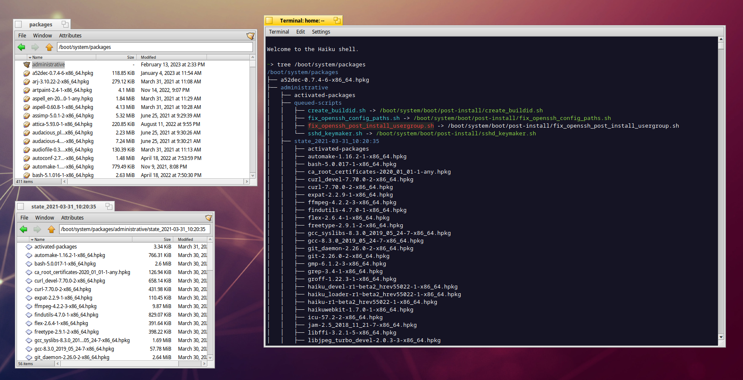743x380 pixels.
Task: Open the Attributes menu in the packages window
Action: [x=70, y=36]
